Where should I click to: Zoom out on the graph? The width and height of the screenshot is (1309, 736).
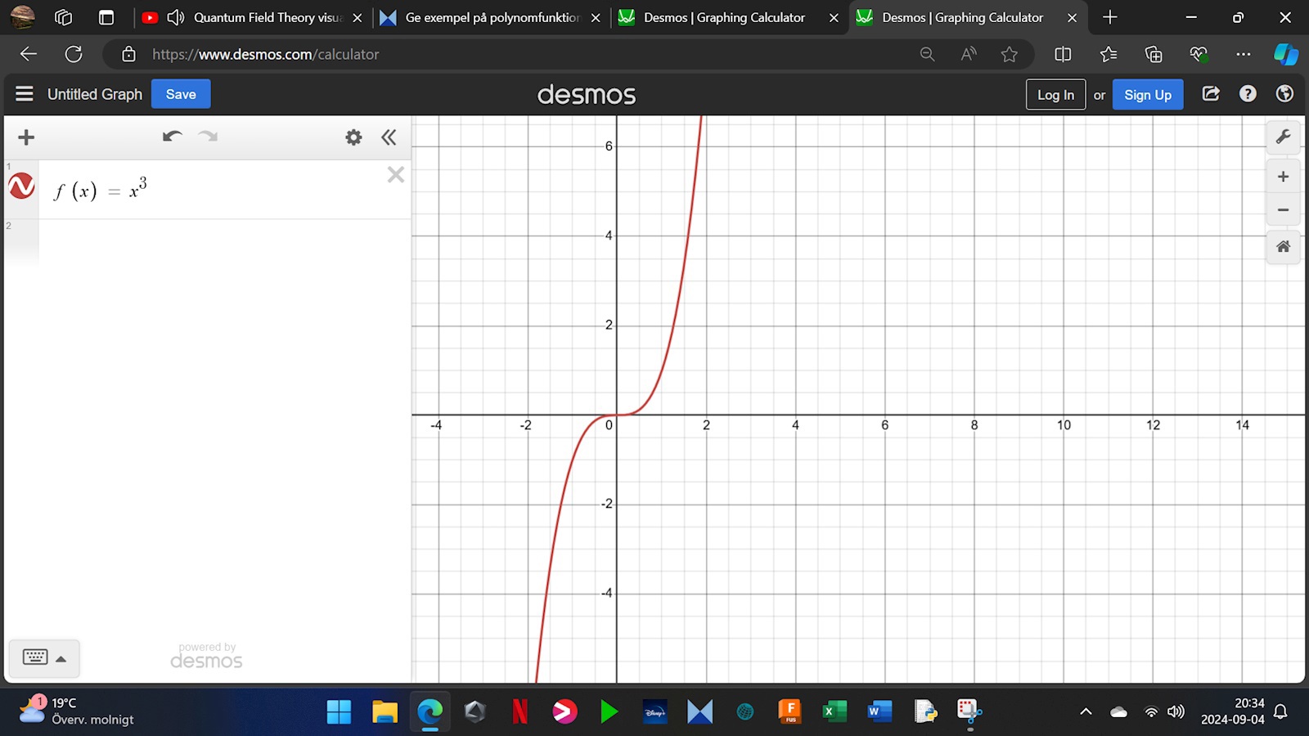click(x=1283, y=210)
